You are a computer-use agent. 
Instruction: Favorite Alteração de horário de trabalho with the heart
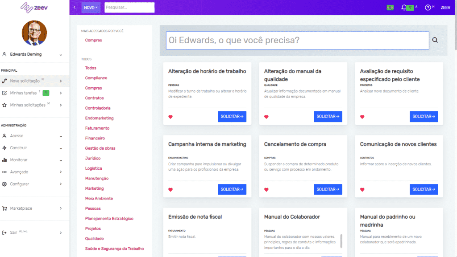pos(170,116)
